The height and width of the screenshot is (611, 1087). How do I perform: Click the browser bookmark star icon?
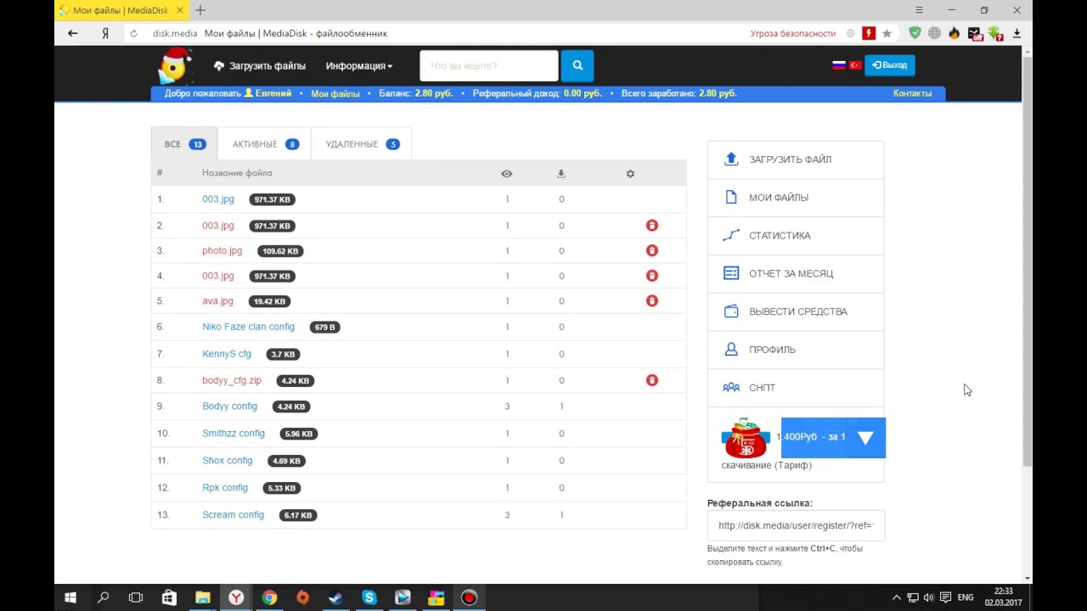[x=887, y=33]
